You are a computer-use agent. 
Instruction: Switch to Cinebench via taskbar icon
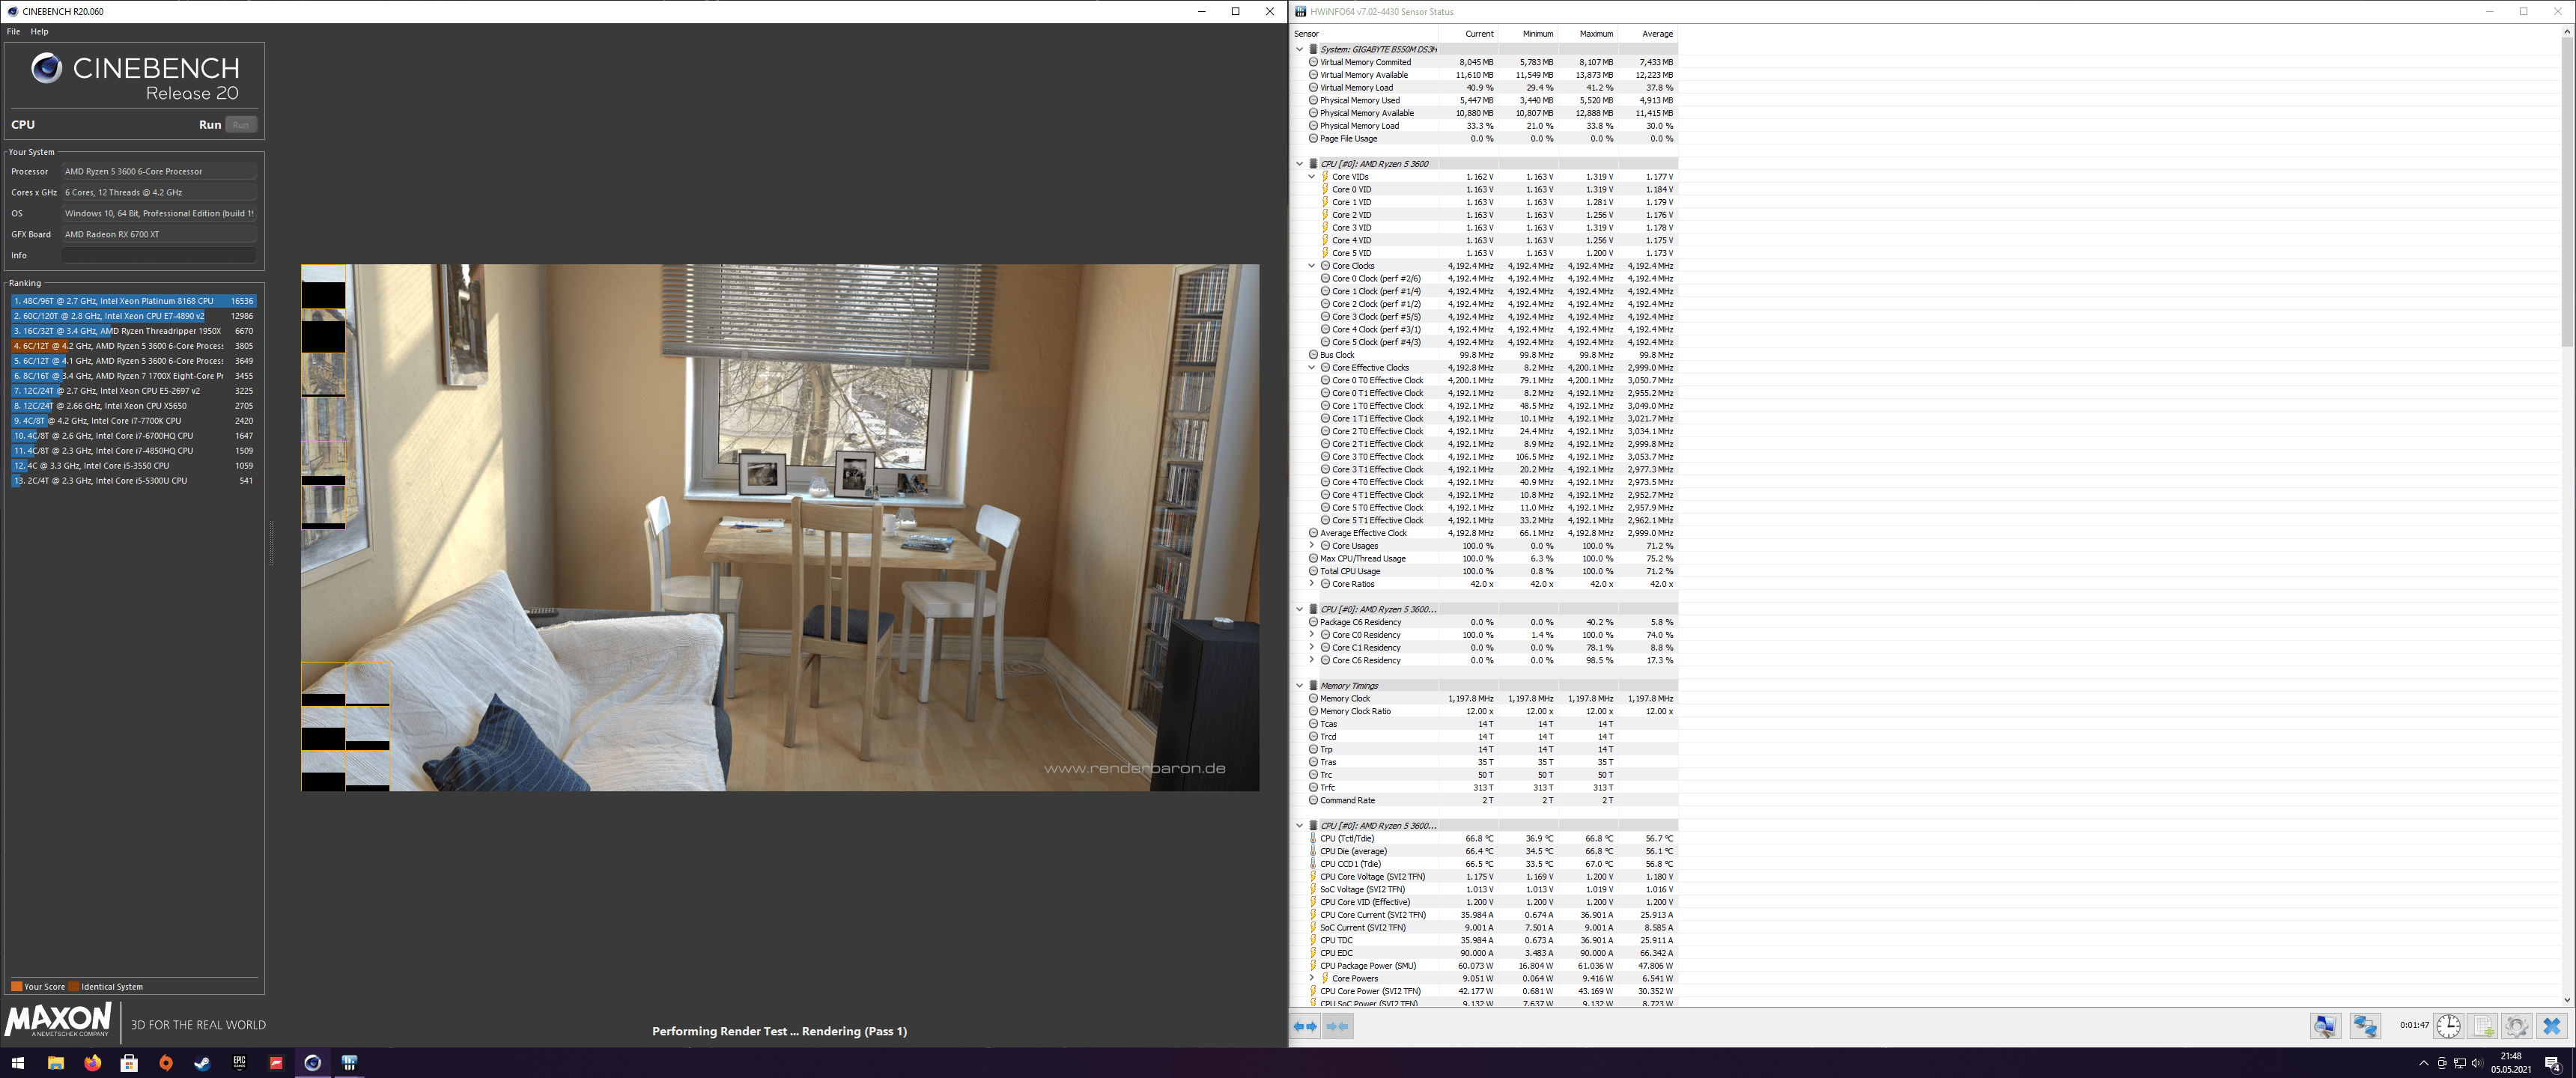tap(313, 1063)
